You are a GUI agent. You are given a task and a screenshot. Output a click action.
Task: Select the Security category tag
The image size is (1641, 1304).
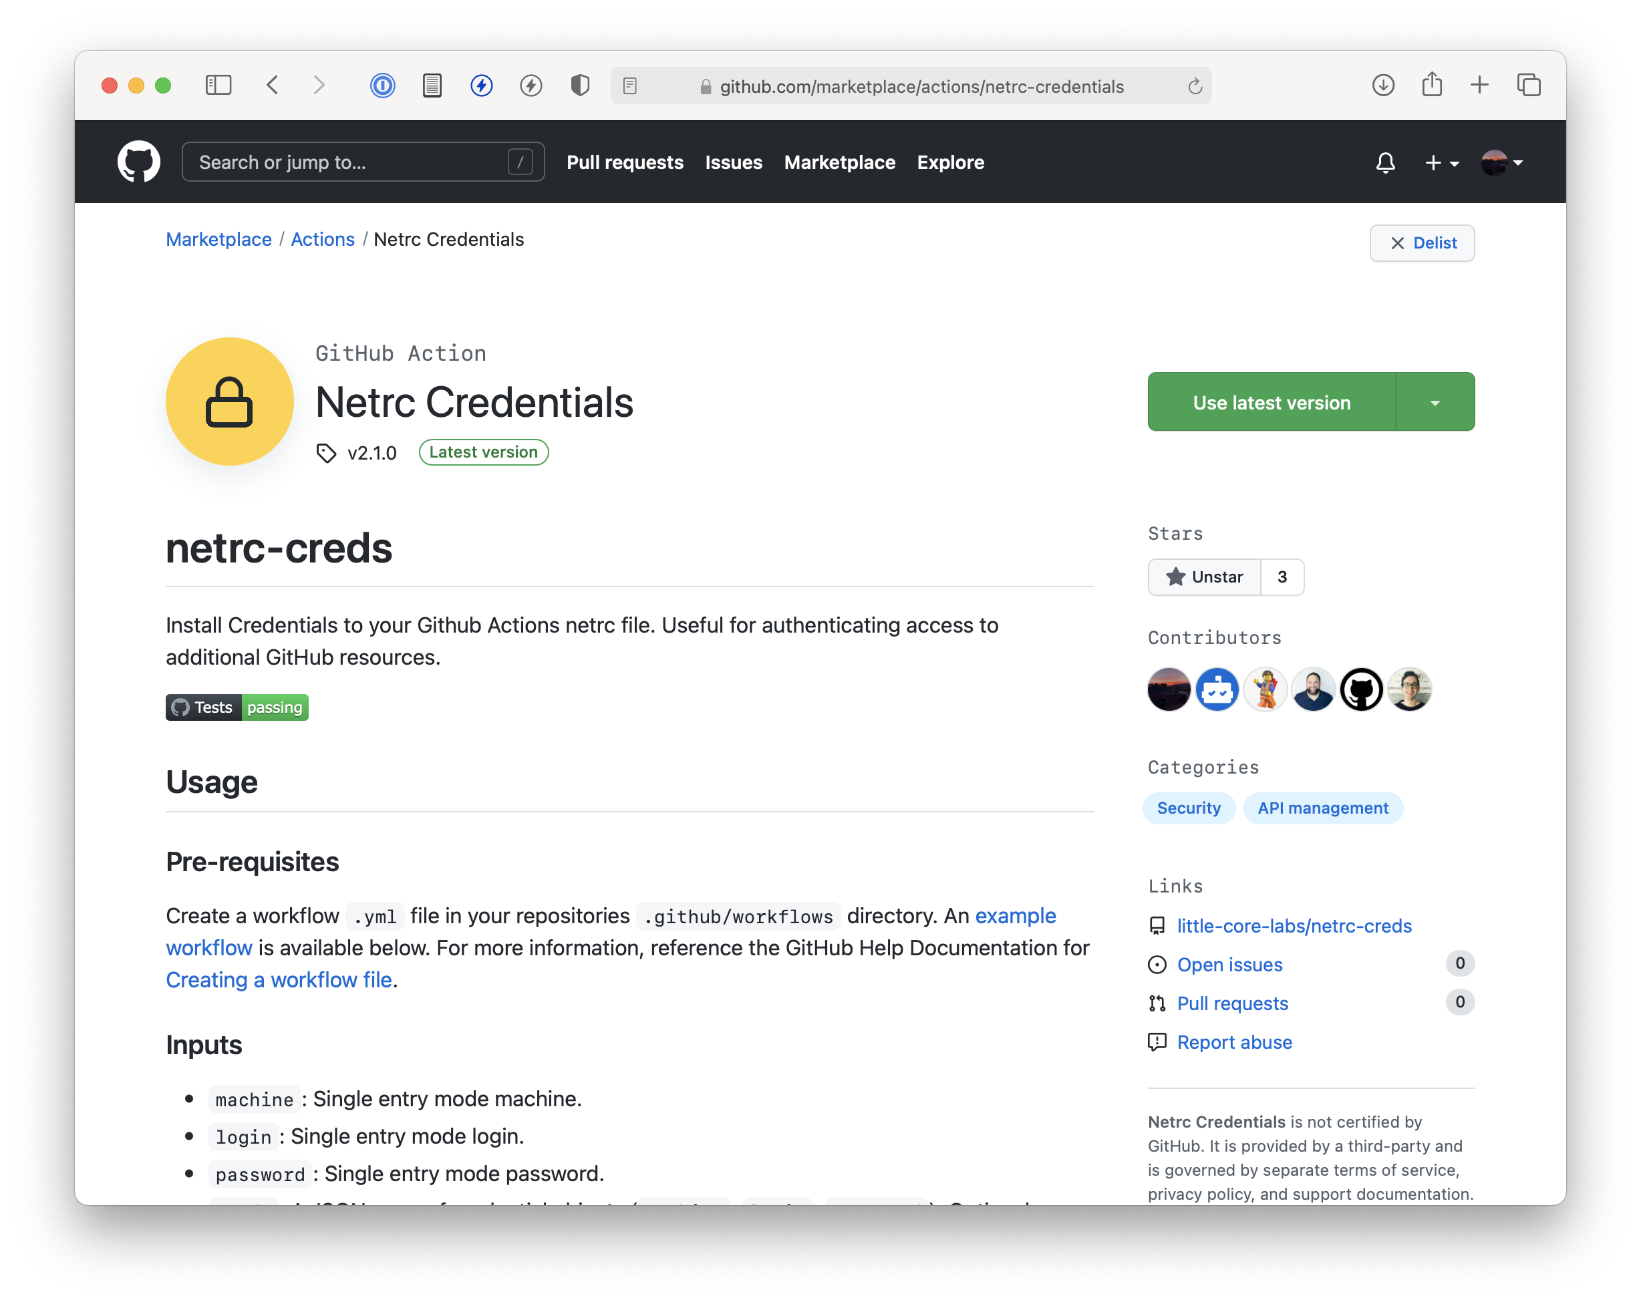[1188, 808]
